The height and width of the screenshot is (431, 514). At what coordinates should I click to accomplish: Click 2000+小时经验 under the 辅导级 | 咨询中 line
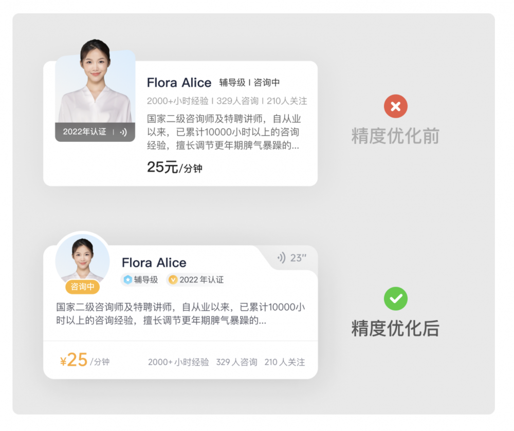pyautogui.click(x=178, y=101)
